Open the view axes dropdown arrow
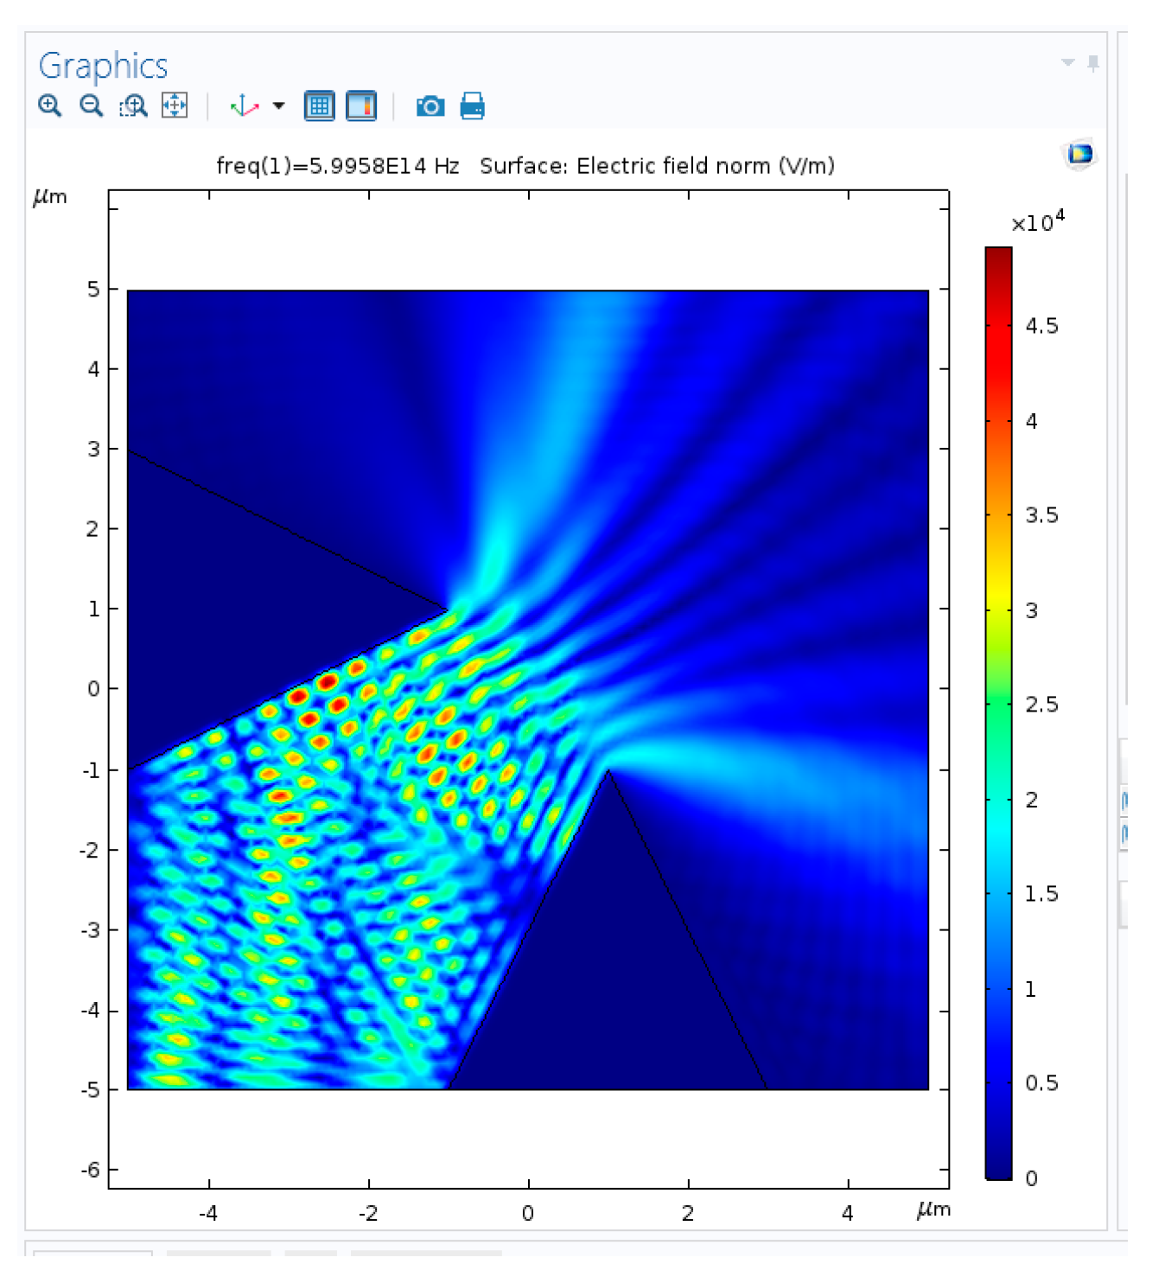The image size is (1165, 1283). point(278,106)
